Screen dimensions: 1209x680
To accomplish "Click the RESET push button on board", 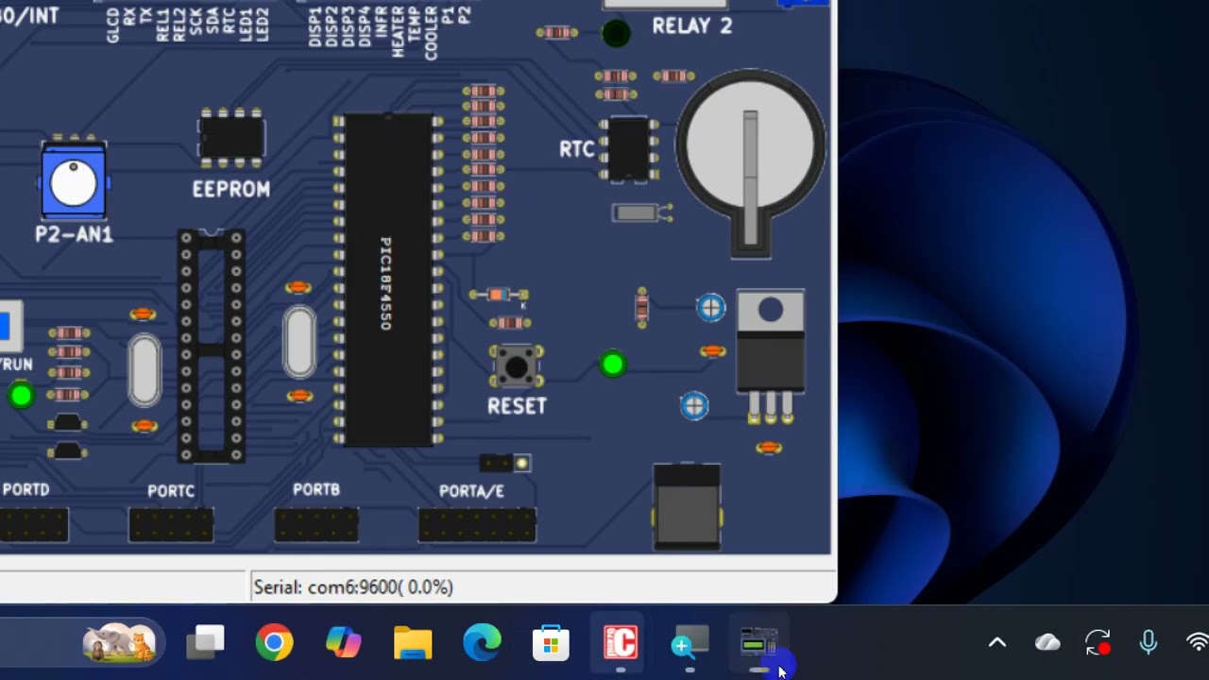I will click(x=516, y=366).
